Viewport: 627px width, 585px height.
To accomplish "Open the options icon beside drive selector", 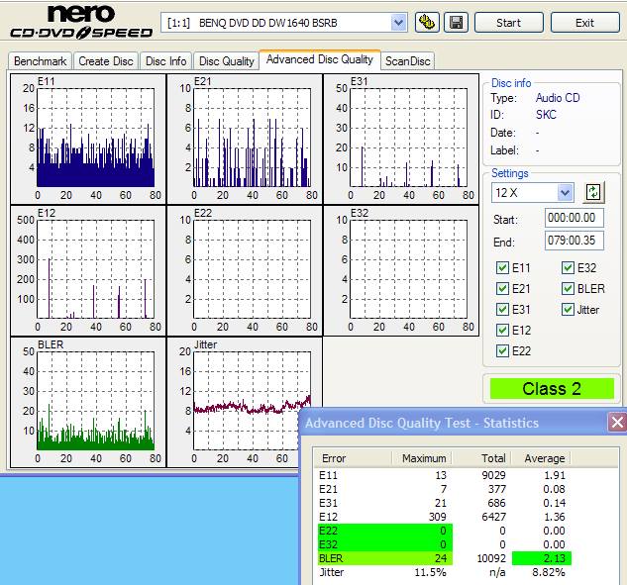I will click(428, 22).
